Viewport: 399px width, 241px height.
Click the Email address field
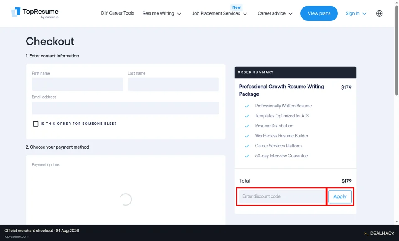126,108
